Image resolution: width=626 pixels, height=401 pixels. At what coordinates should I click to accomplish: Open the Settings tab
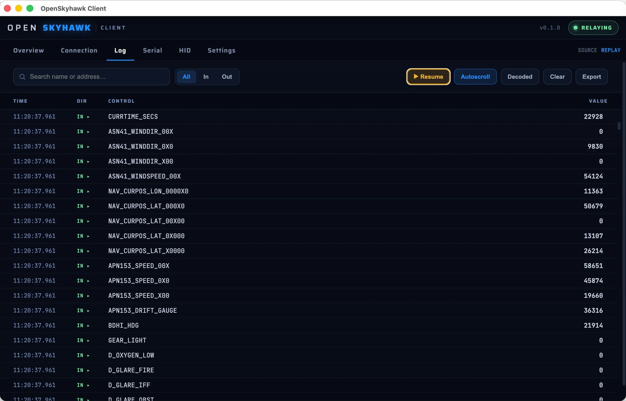(x=221, y=50)
